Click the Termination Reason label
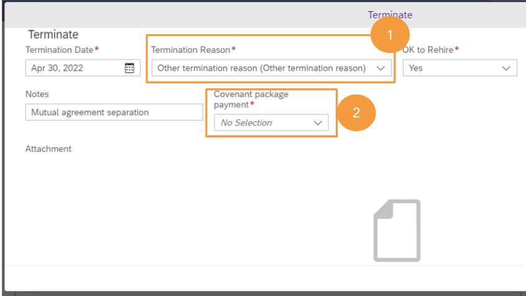526x296 pixels. click(x=190, y=50)
